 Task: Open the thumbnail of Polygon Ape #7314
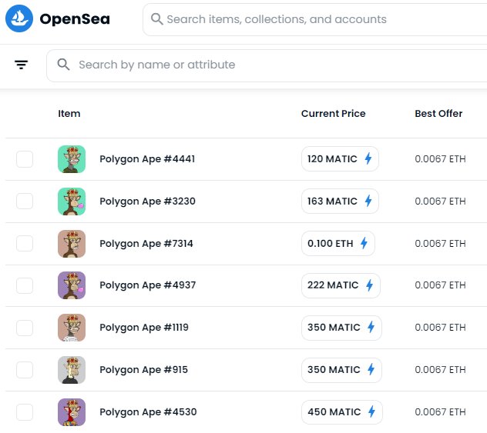coord(72,244)
